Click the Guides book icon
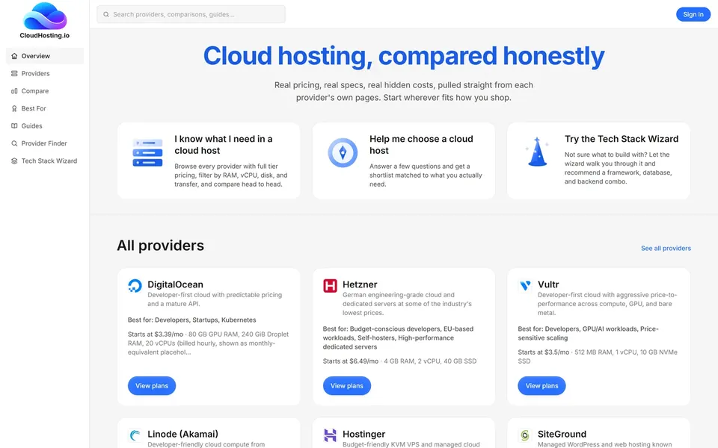 14,125
